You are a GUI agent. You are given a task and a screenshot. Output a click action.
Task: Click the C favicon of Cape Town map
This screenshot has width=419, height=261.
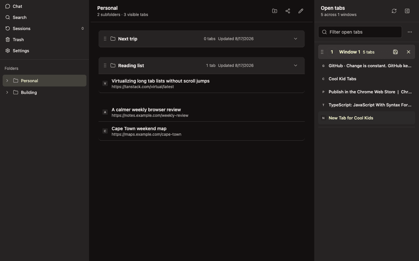pos(105,131)
